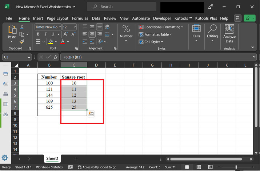This screenshot has width=260, height=171.
Task: Open the font size dropdown
Action: (x=75, y=27)
